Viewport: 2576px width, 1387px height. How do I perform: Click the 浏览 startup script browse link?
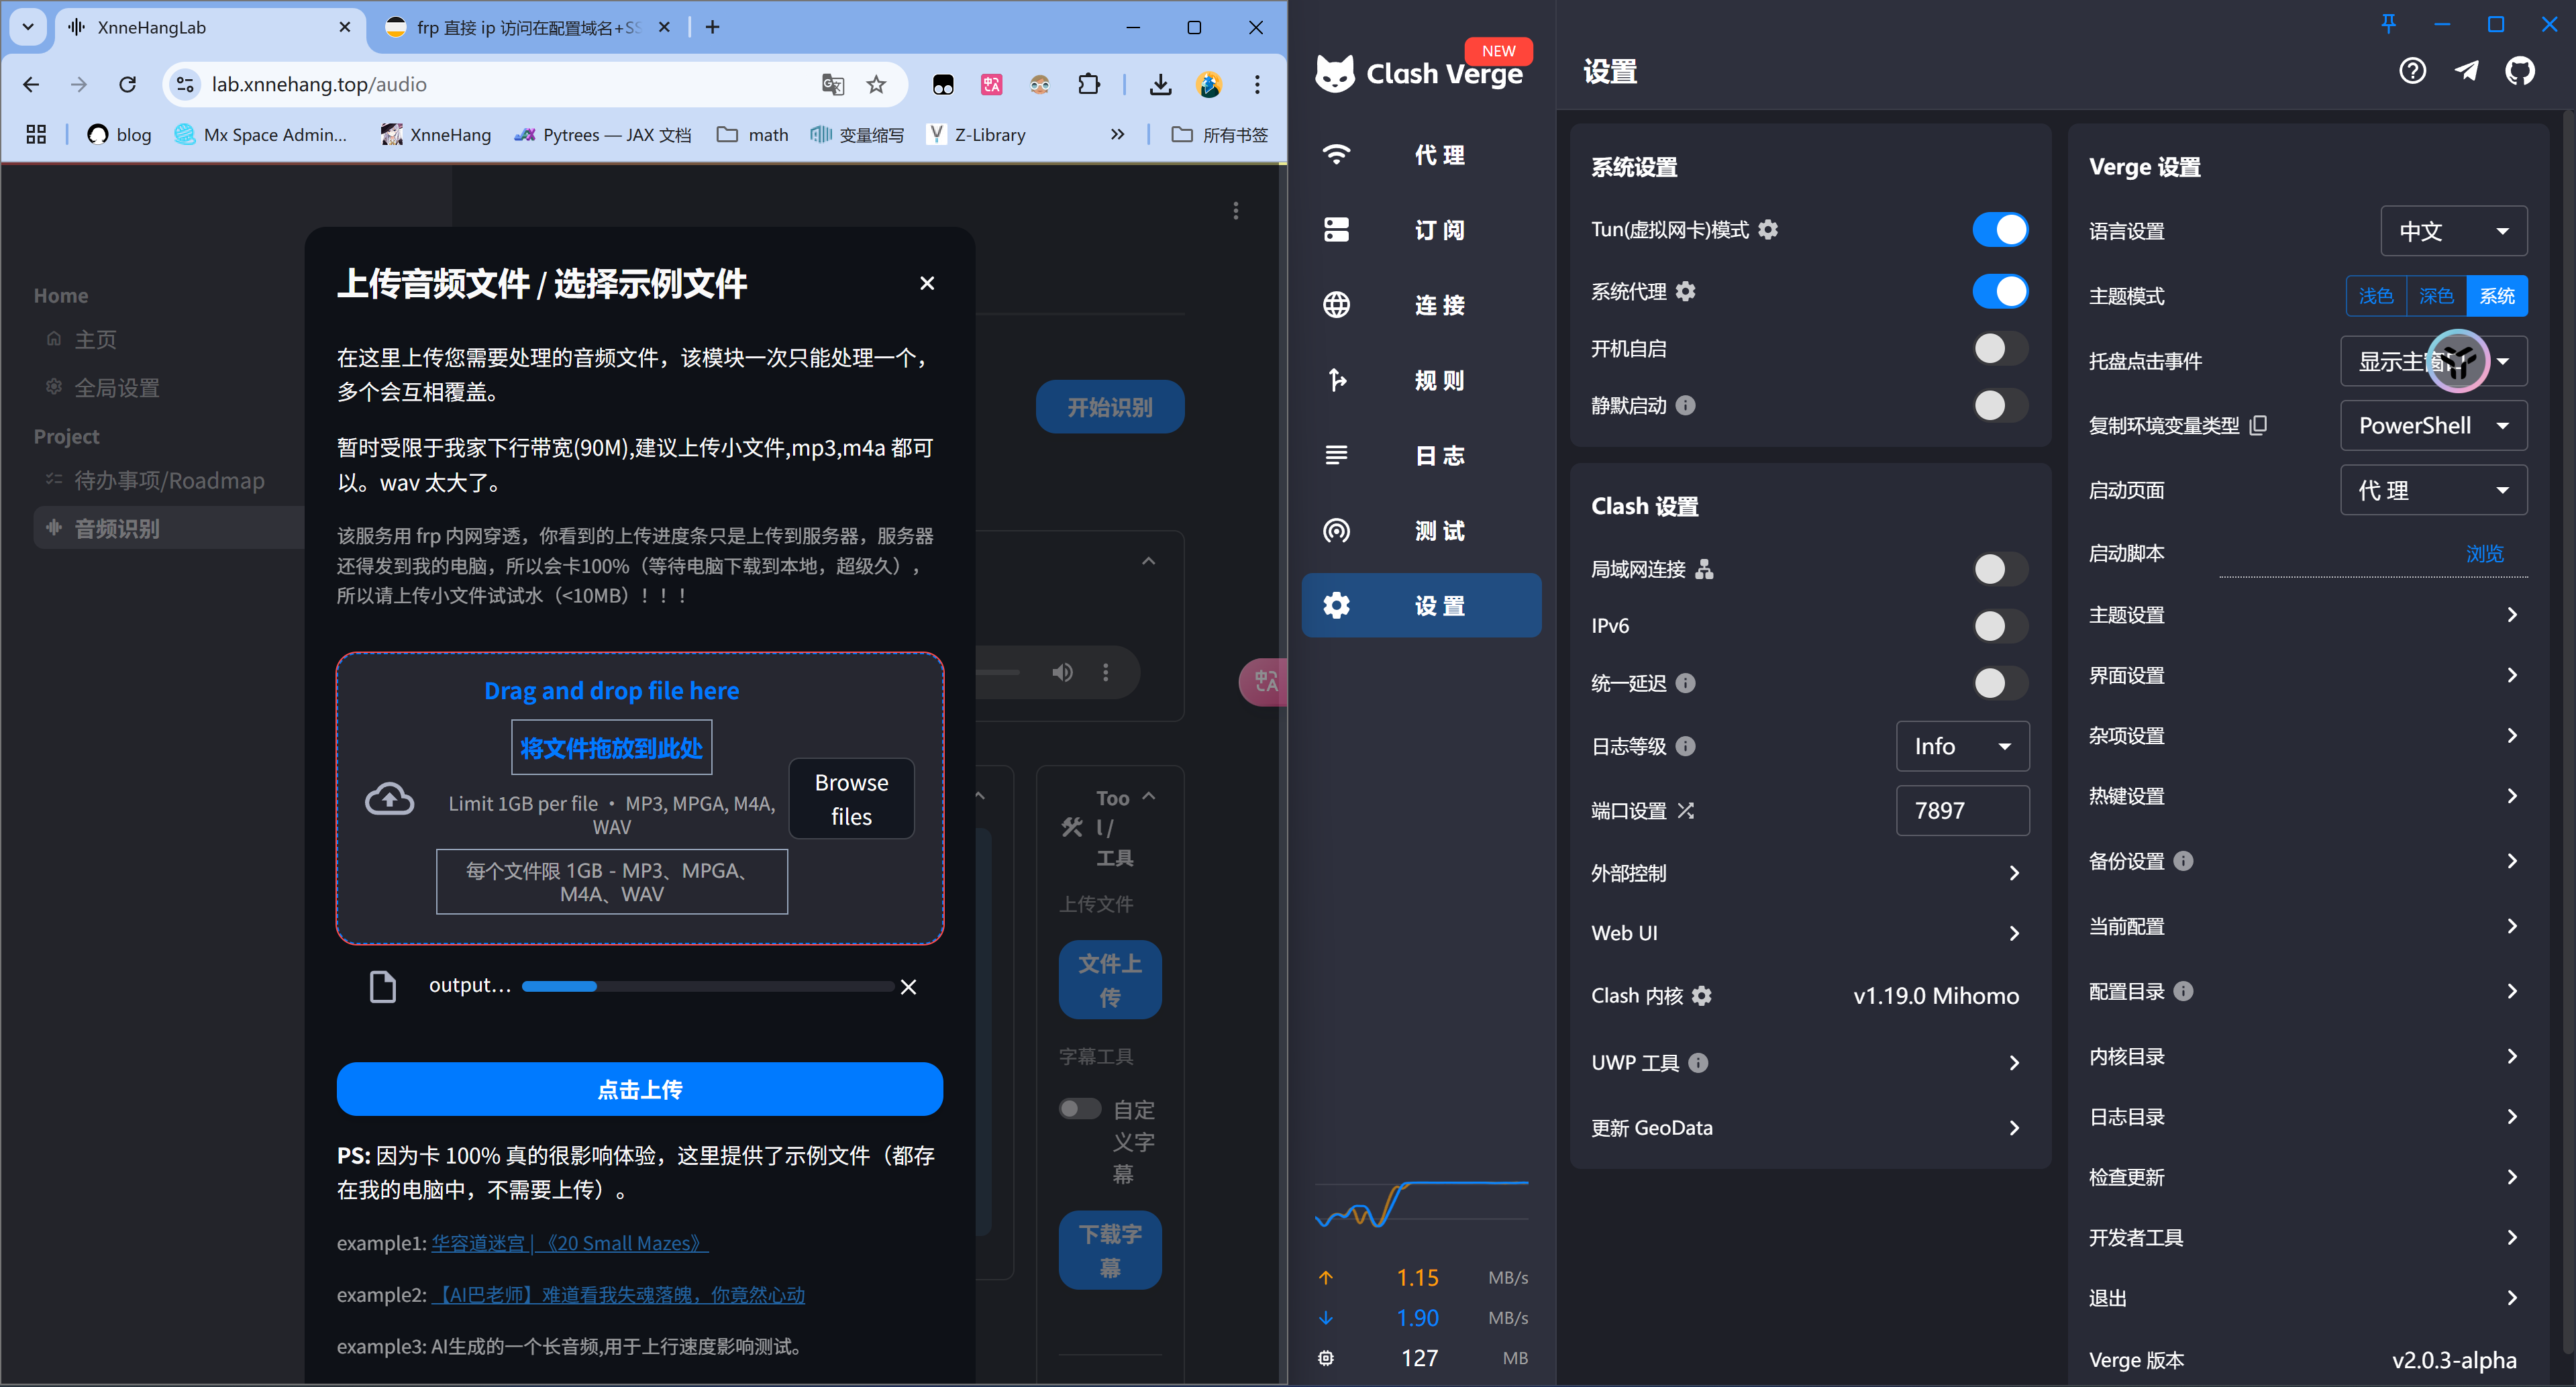point(2484,554)
